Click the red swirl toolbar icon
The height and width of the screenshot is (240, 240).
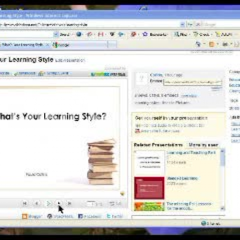click(133, 34)
